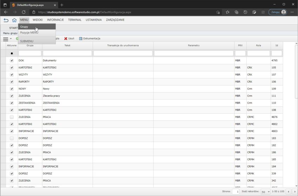Click the red X Usuń icon
Screen dimensions: 298x196
pos(66,38)
